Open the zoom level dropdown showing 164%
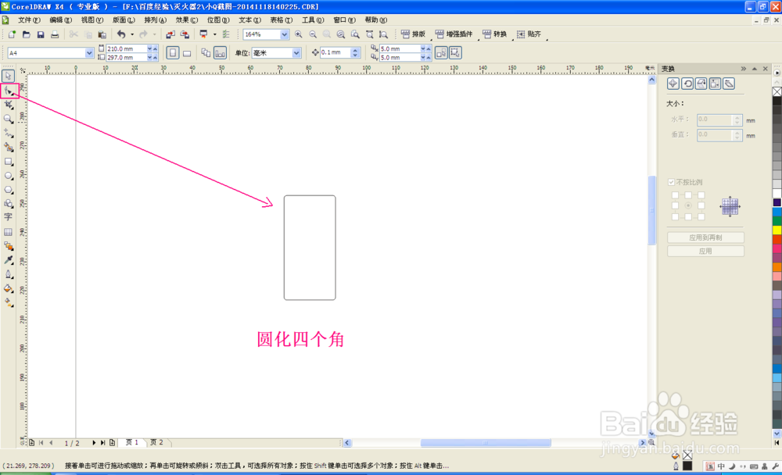The height and width of the screenshot is (475, 782). coord(285,34)
